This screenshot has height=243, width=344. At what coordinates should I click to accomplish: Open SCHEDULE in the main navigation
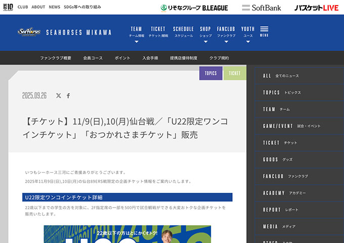pyautogui.click(x=184, y=32)
